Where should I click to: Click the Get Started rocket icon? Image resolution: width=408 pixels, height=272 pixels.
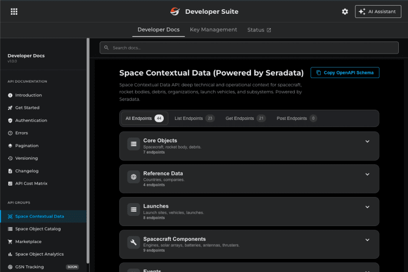pyautogui.click(x=10, y=108)
